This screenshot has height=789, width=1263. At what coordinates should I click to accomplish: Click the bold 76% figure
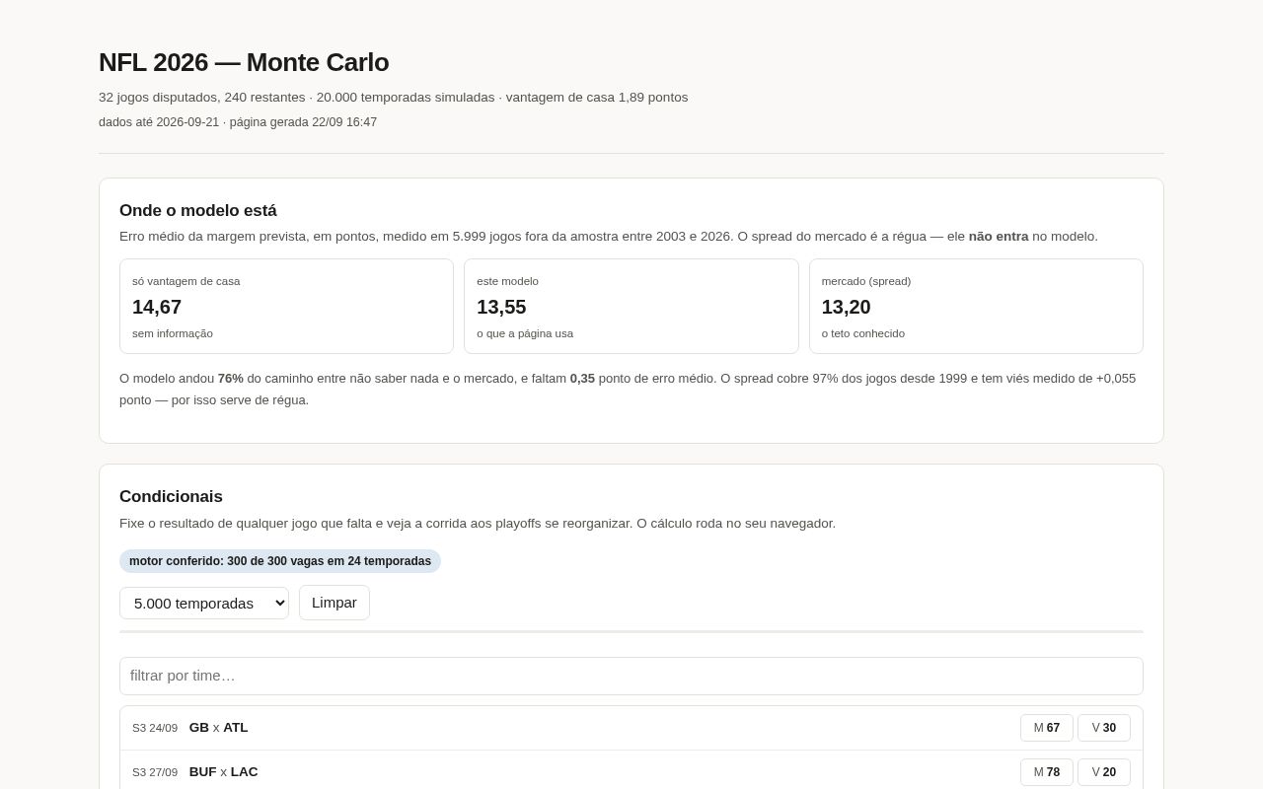click(231, 379)
